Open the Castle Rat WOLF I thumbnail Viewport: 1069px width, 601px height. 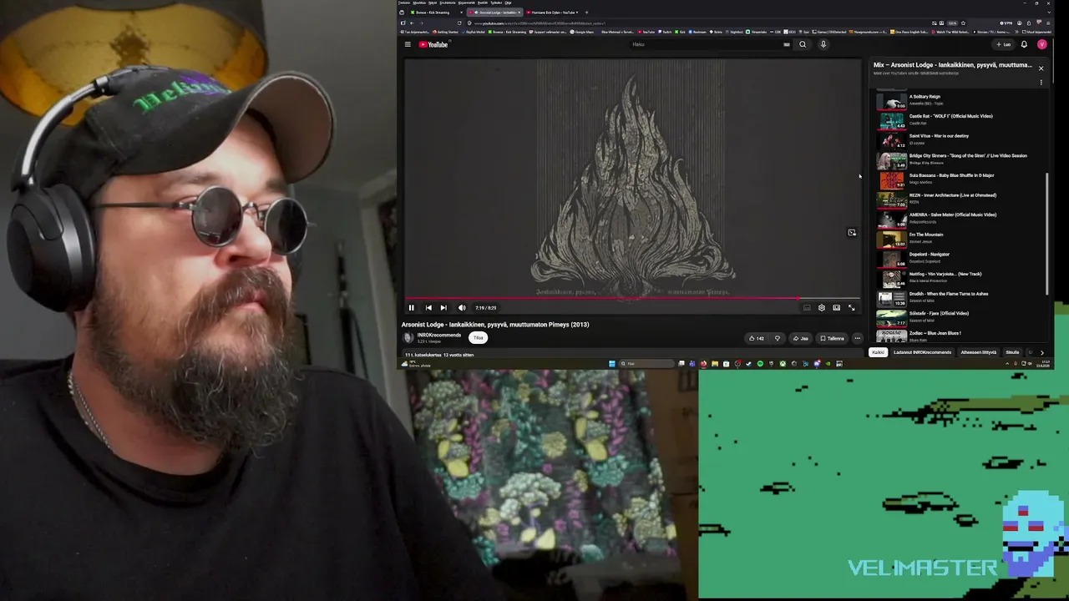(x=892, y=120)
